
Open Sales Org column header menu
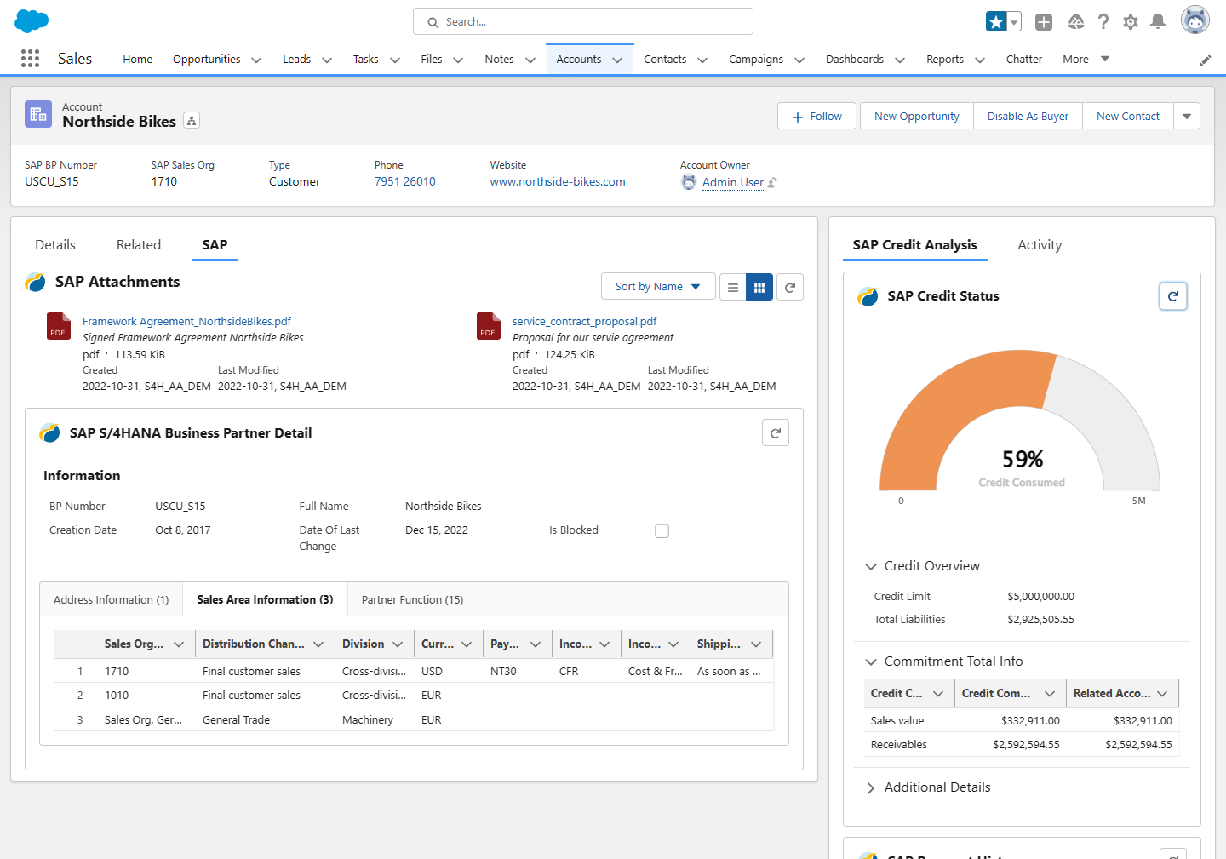click(x=179, y=644)
